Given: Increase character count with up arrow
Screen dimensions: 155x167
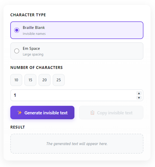Looking at the screenshot, I should click(139, 93).
